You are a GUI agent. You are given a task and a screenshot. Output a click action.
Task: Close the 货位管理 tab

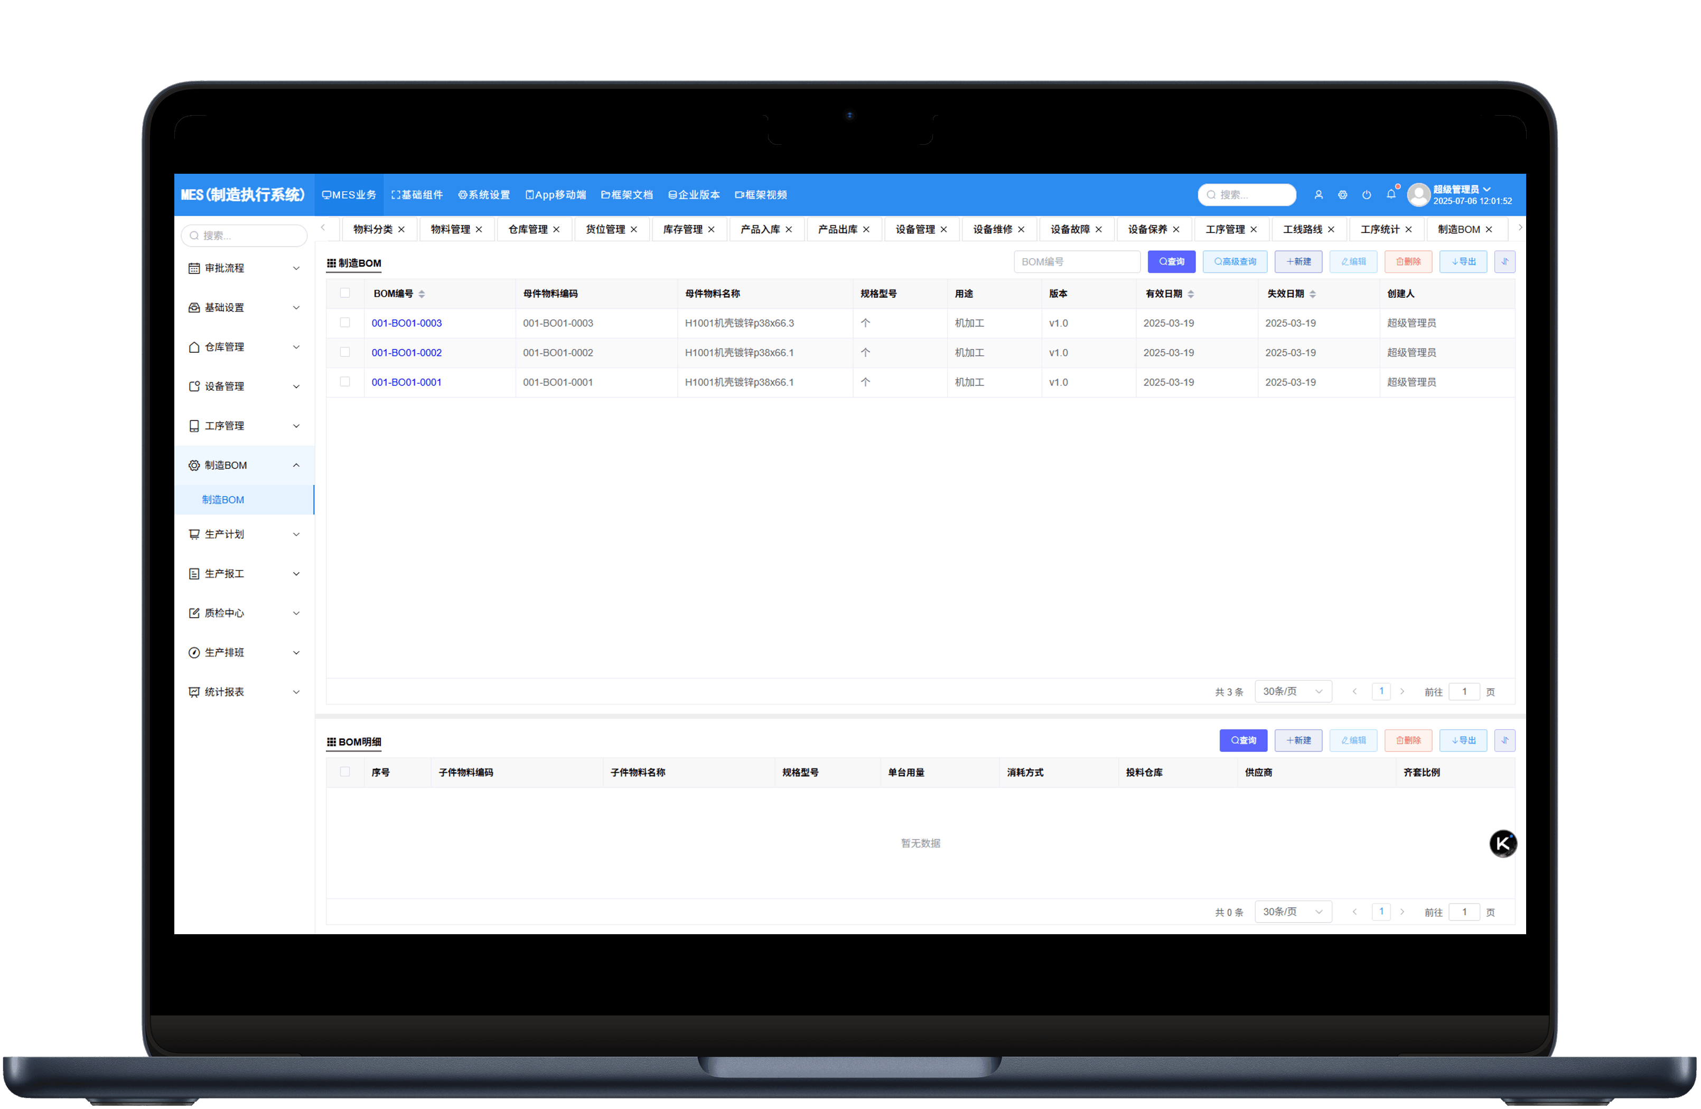(x=634, y=229)
